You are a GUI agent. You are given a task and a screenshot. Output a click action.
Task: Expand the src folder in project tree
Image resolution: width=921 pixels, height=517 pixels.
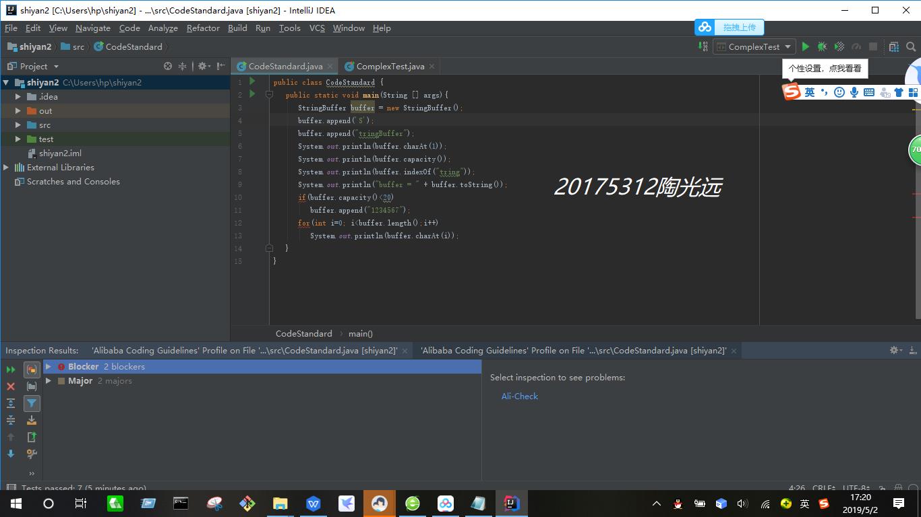point(18,125)
